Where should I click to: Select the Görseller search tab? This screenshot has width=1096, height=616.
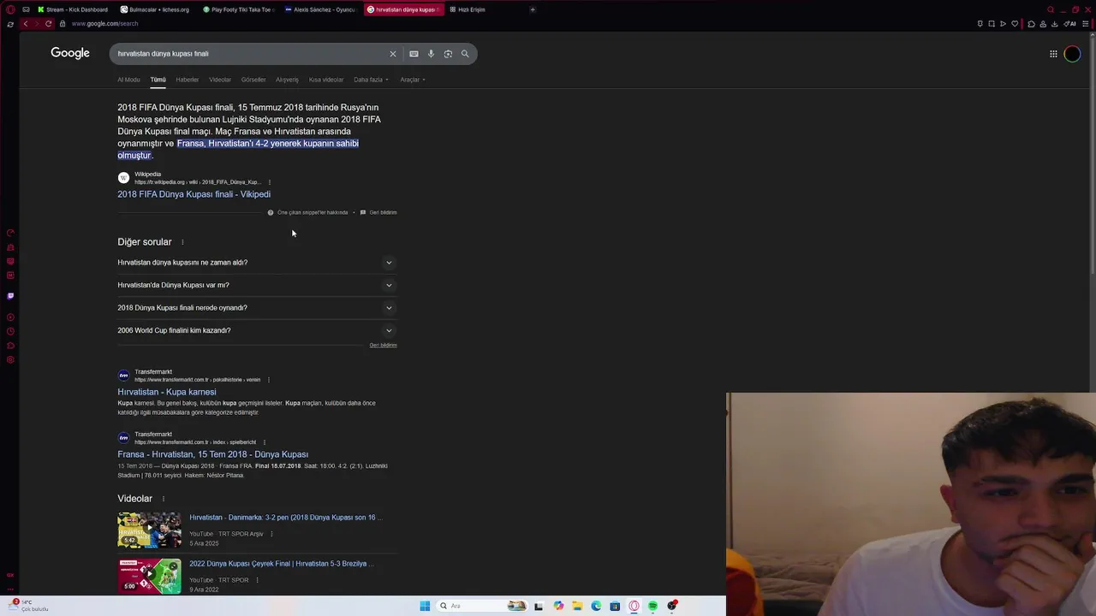(x=253, y=80)
